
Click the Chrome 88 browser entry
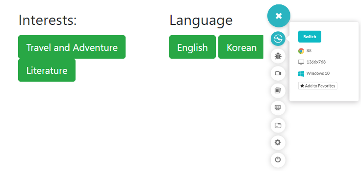(305, 51)
